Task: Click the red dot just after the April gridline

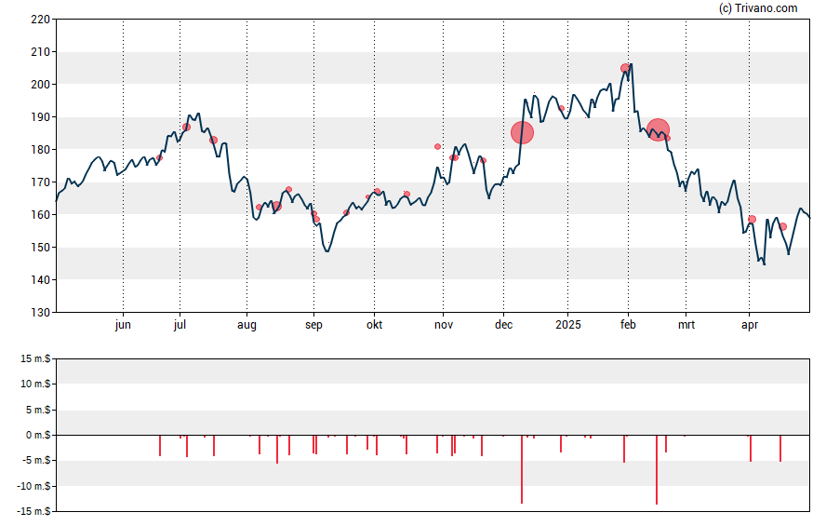Action: coord(752,220)
